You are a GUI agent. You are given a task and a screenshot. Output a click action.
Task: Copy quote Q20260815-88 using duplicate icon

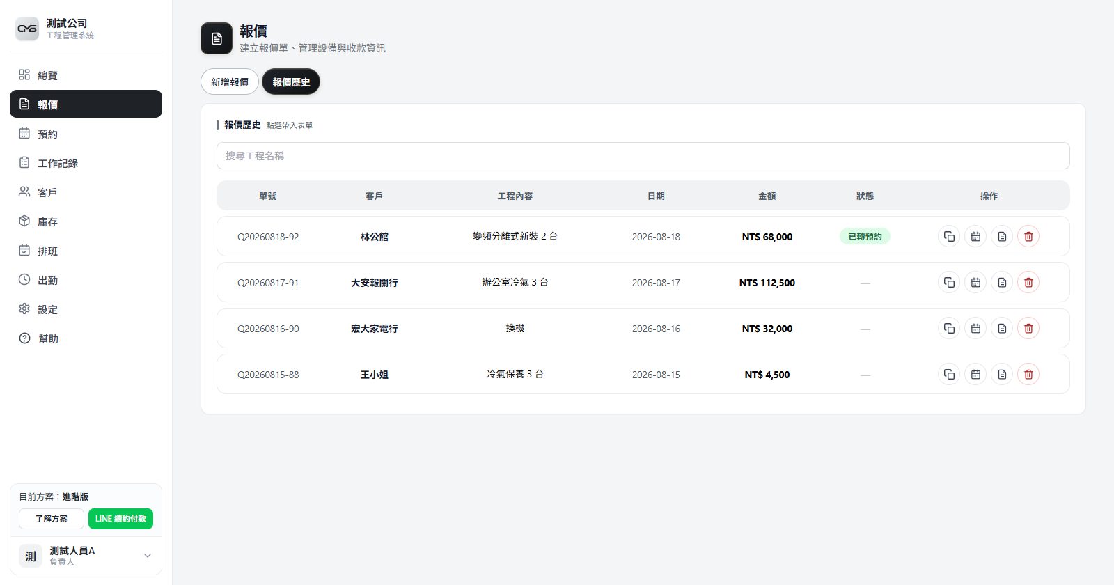(x=949, y=375)
